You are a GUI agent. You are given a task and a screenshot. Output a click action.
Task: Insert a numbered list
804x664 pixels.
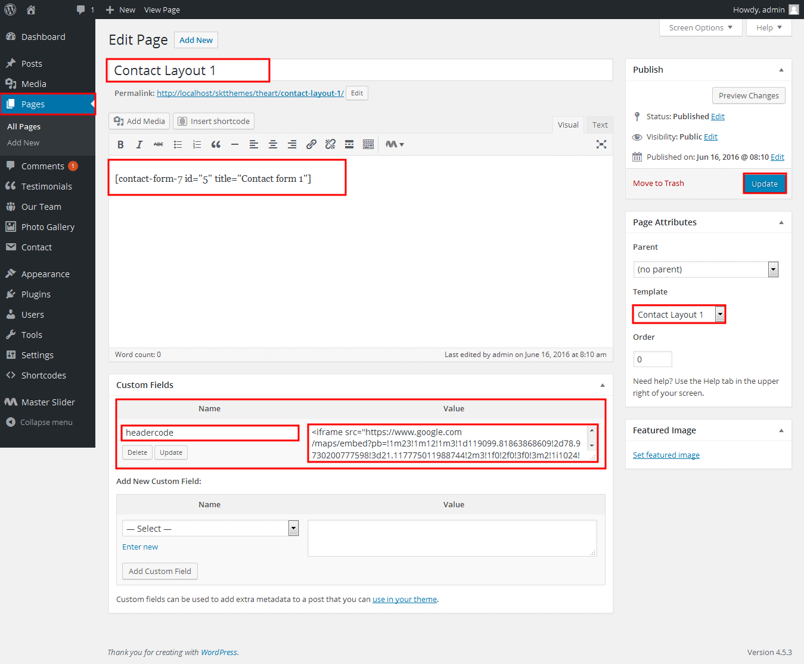197,144
